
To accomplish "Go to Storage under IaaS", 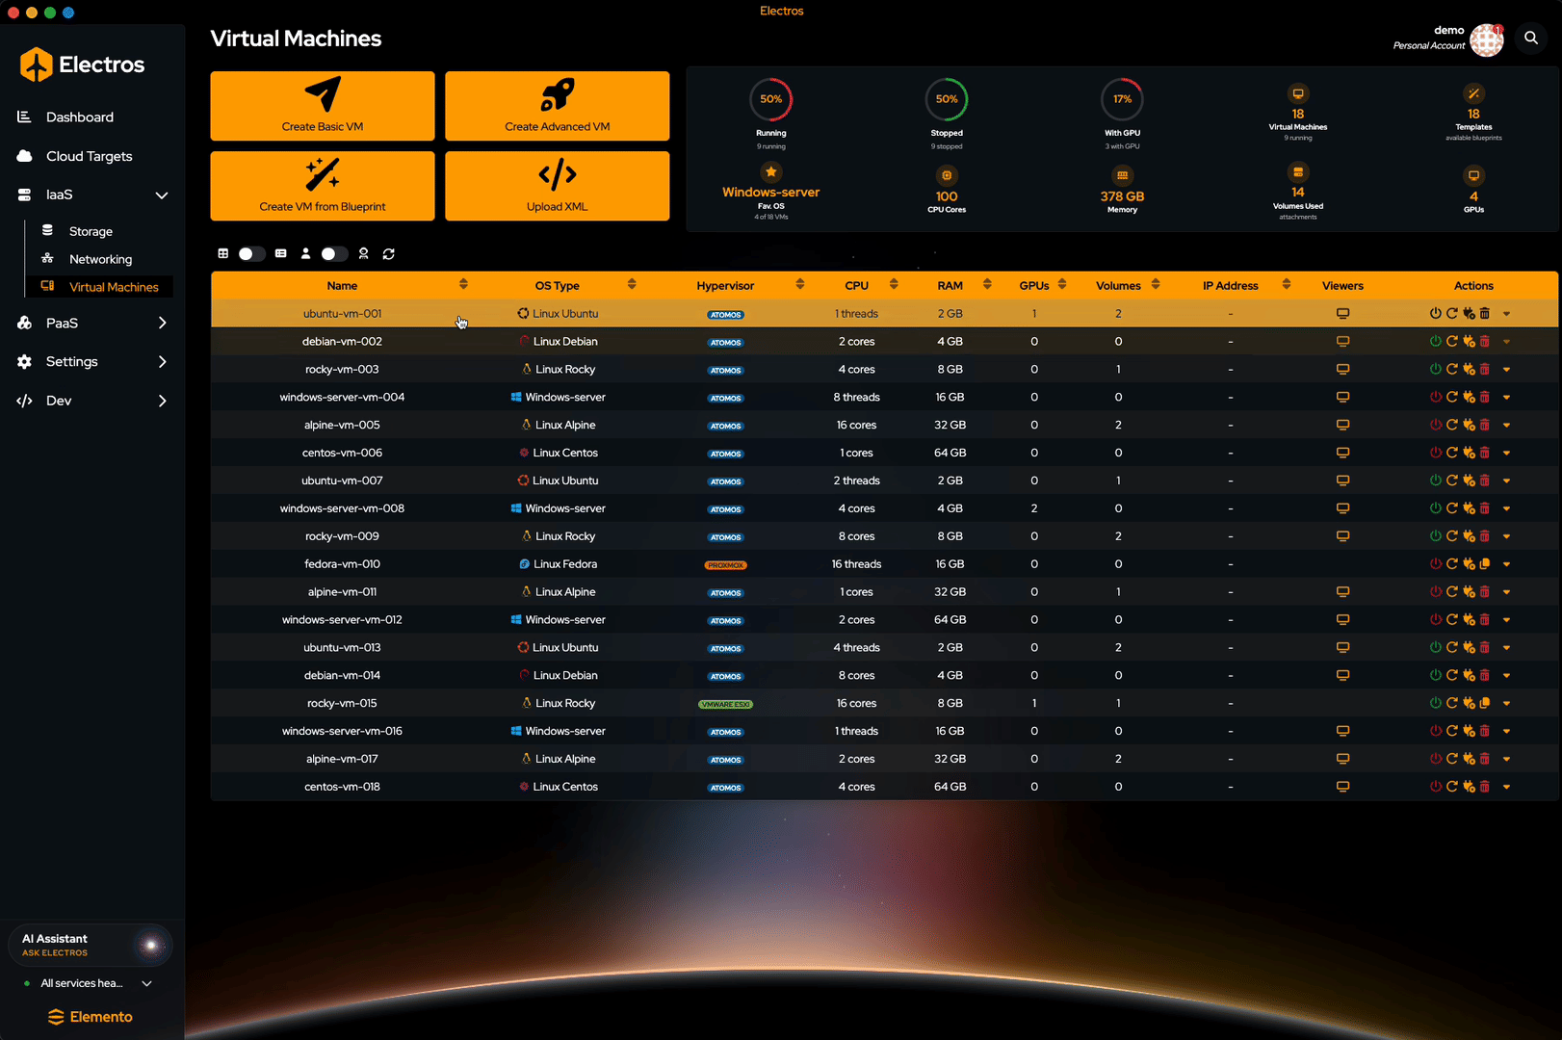I will (91, 232).
